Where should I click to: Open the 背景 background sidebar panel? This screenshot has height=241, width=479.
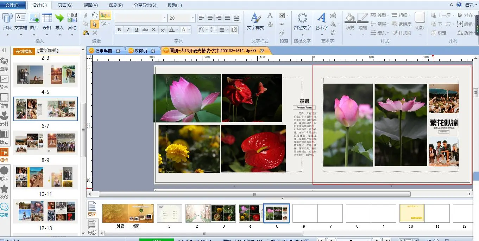coord(4,82)
